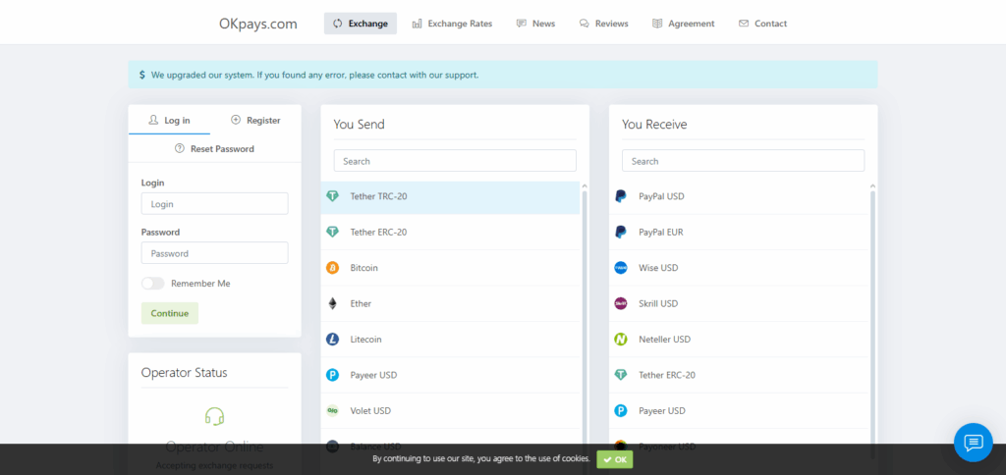Click the bar chart icon beside Exchange Rates

click(417, 24)
